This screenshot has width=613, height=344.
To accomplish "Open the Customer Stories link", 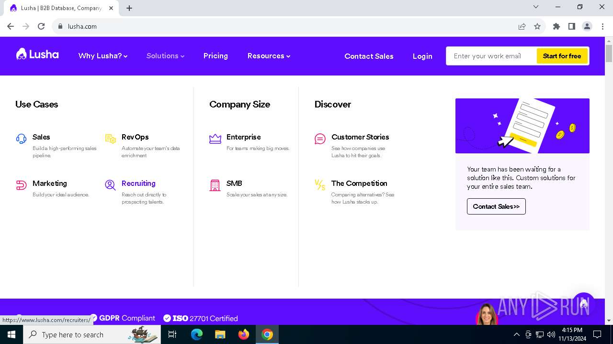I will [x=360, y=137].
